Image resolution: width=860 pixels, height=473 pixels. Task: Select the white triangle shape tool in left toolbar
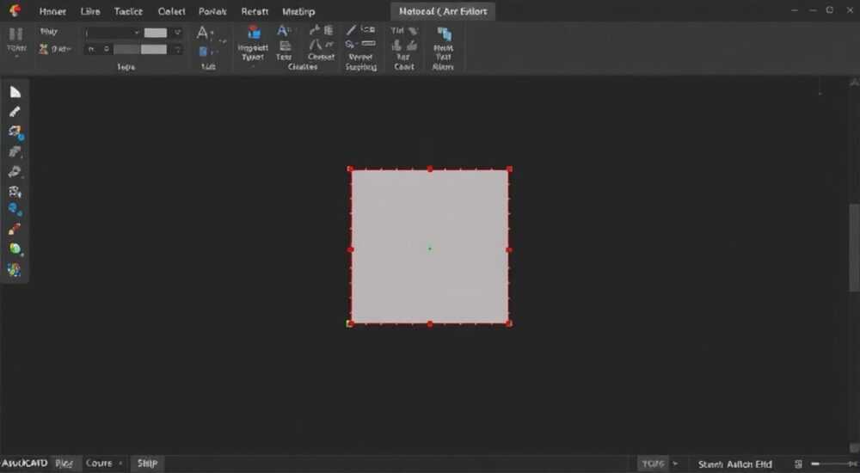click(15, 92)
